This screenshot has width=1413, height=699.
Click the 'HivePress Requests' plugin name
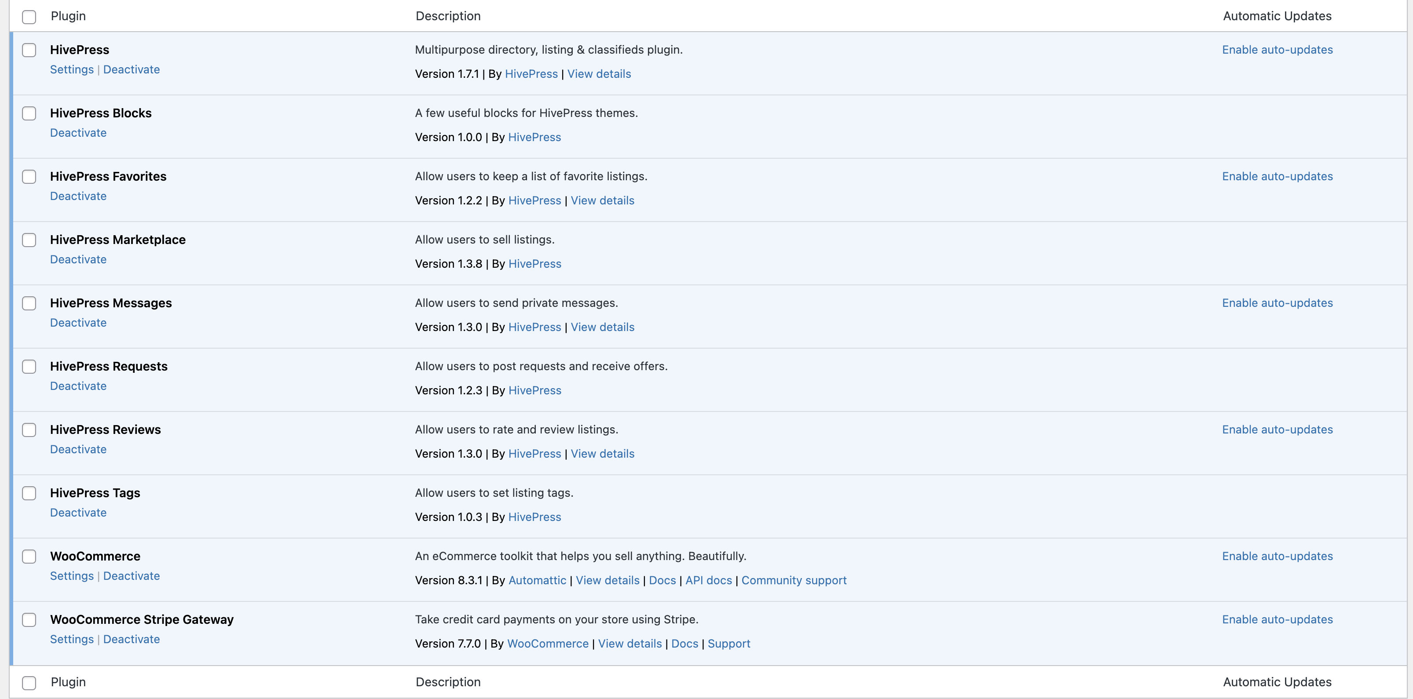point(109,367)
